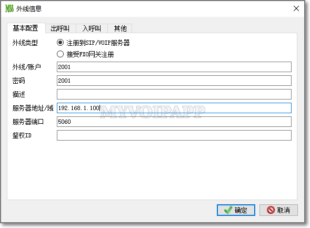Click the empty 描述 text field

click(174, 94)
